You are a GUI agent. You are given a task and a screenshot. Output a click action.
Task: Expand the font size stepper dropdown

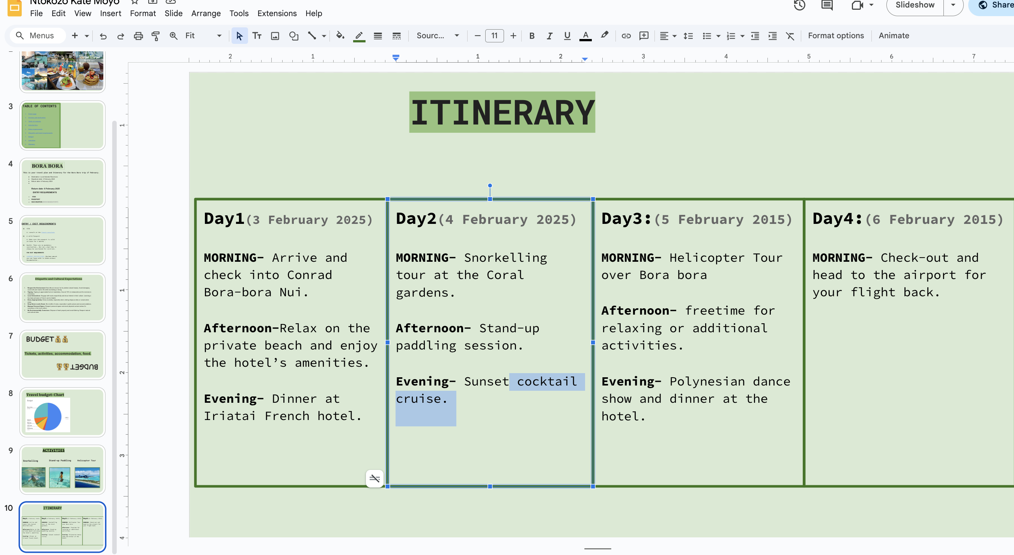click(x=493, y=36)
